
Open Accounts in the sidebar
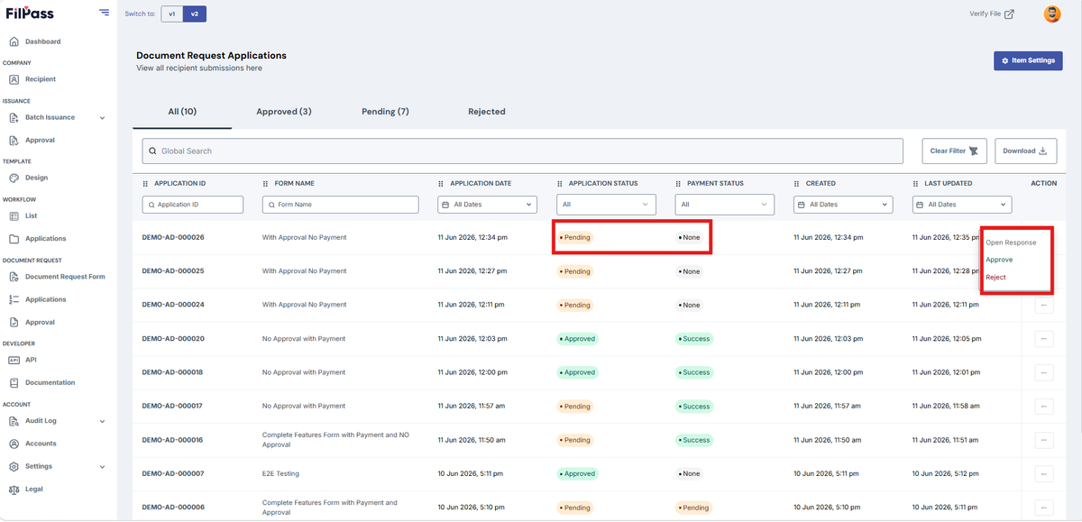pos(41,444)
